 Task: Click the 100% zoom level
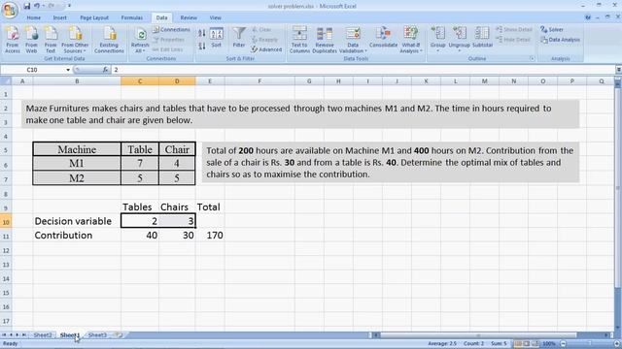click(549, 344)
